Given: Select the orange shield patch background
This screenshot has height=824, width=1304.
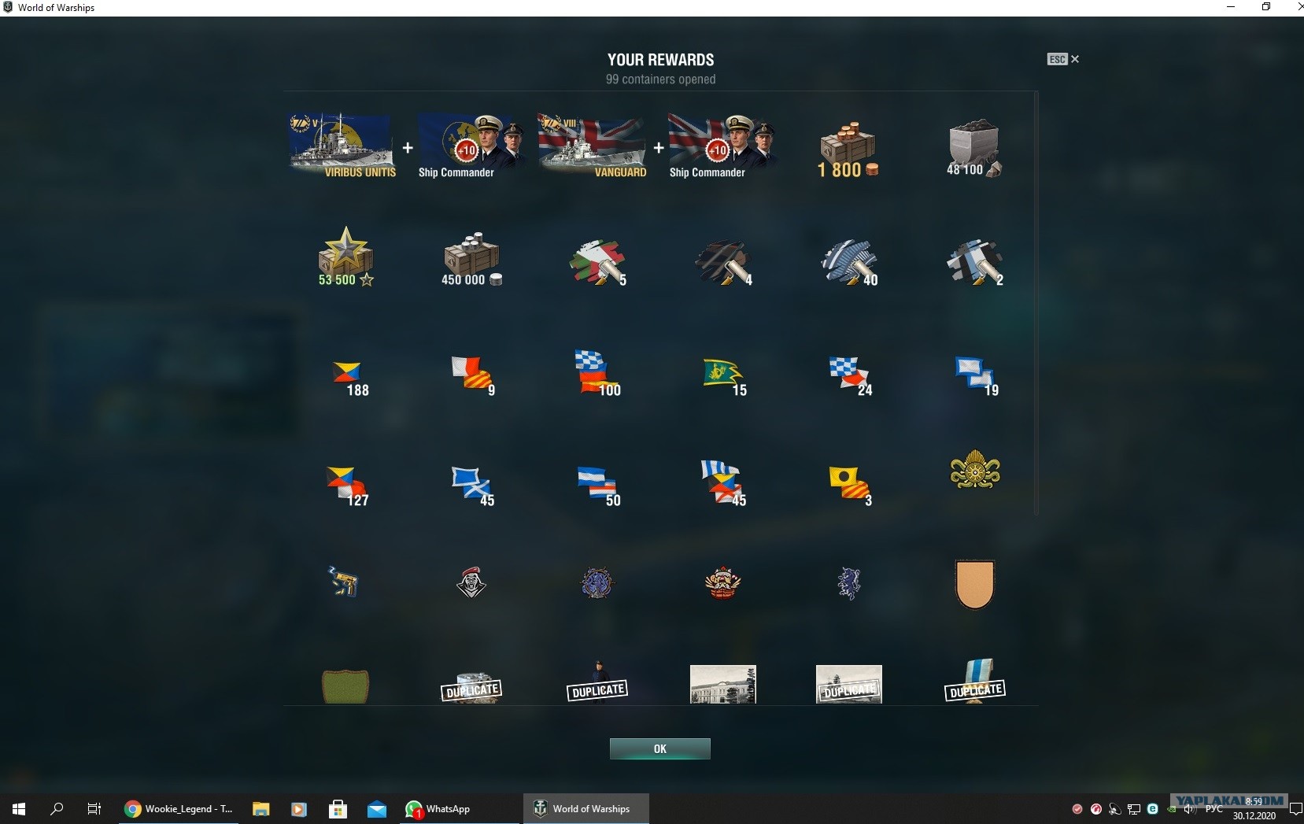Looking at the screenshot, I should (x=975, y=584).
